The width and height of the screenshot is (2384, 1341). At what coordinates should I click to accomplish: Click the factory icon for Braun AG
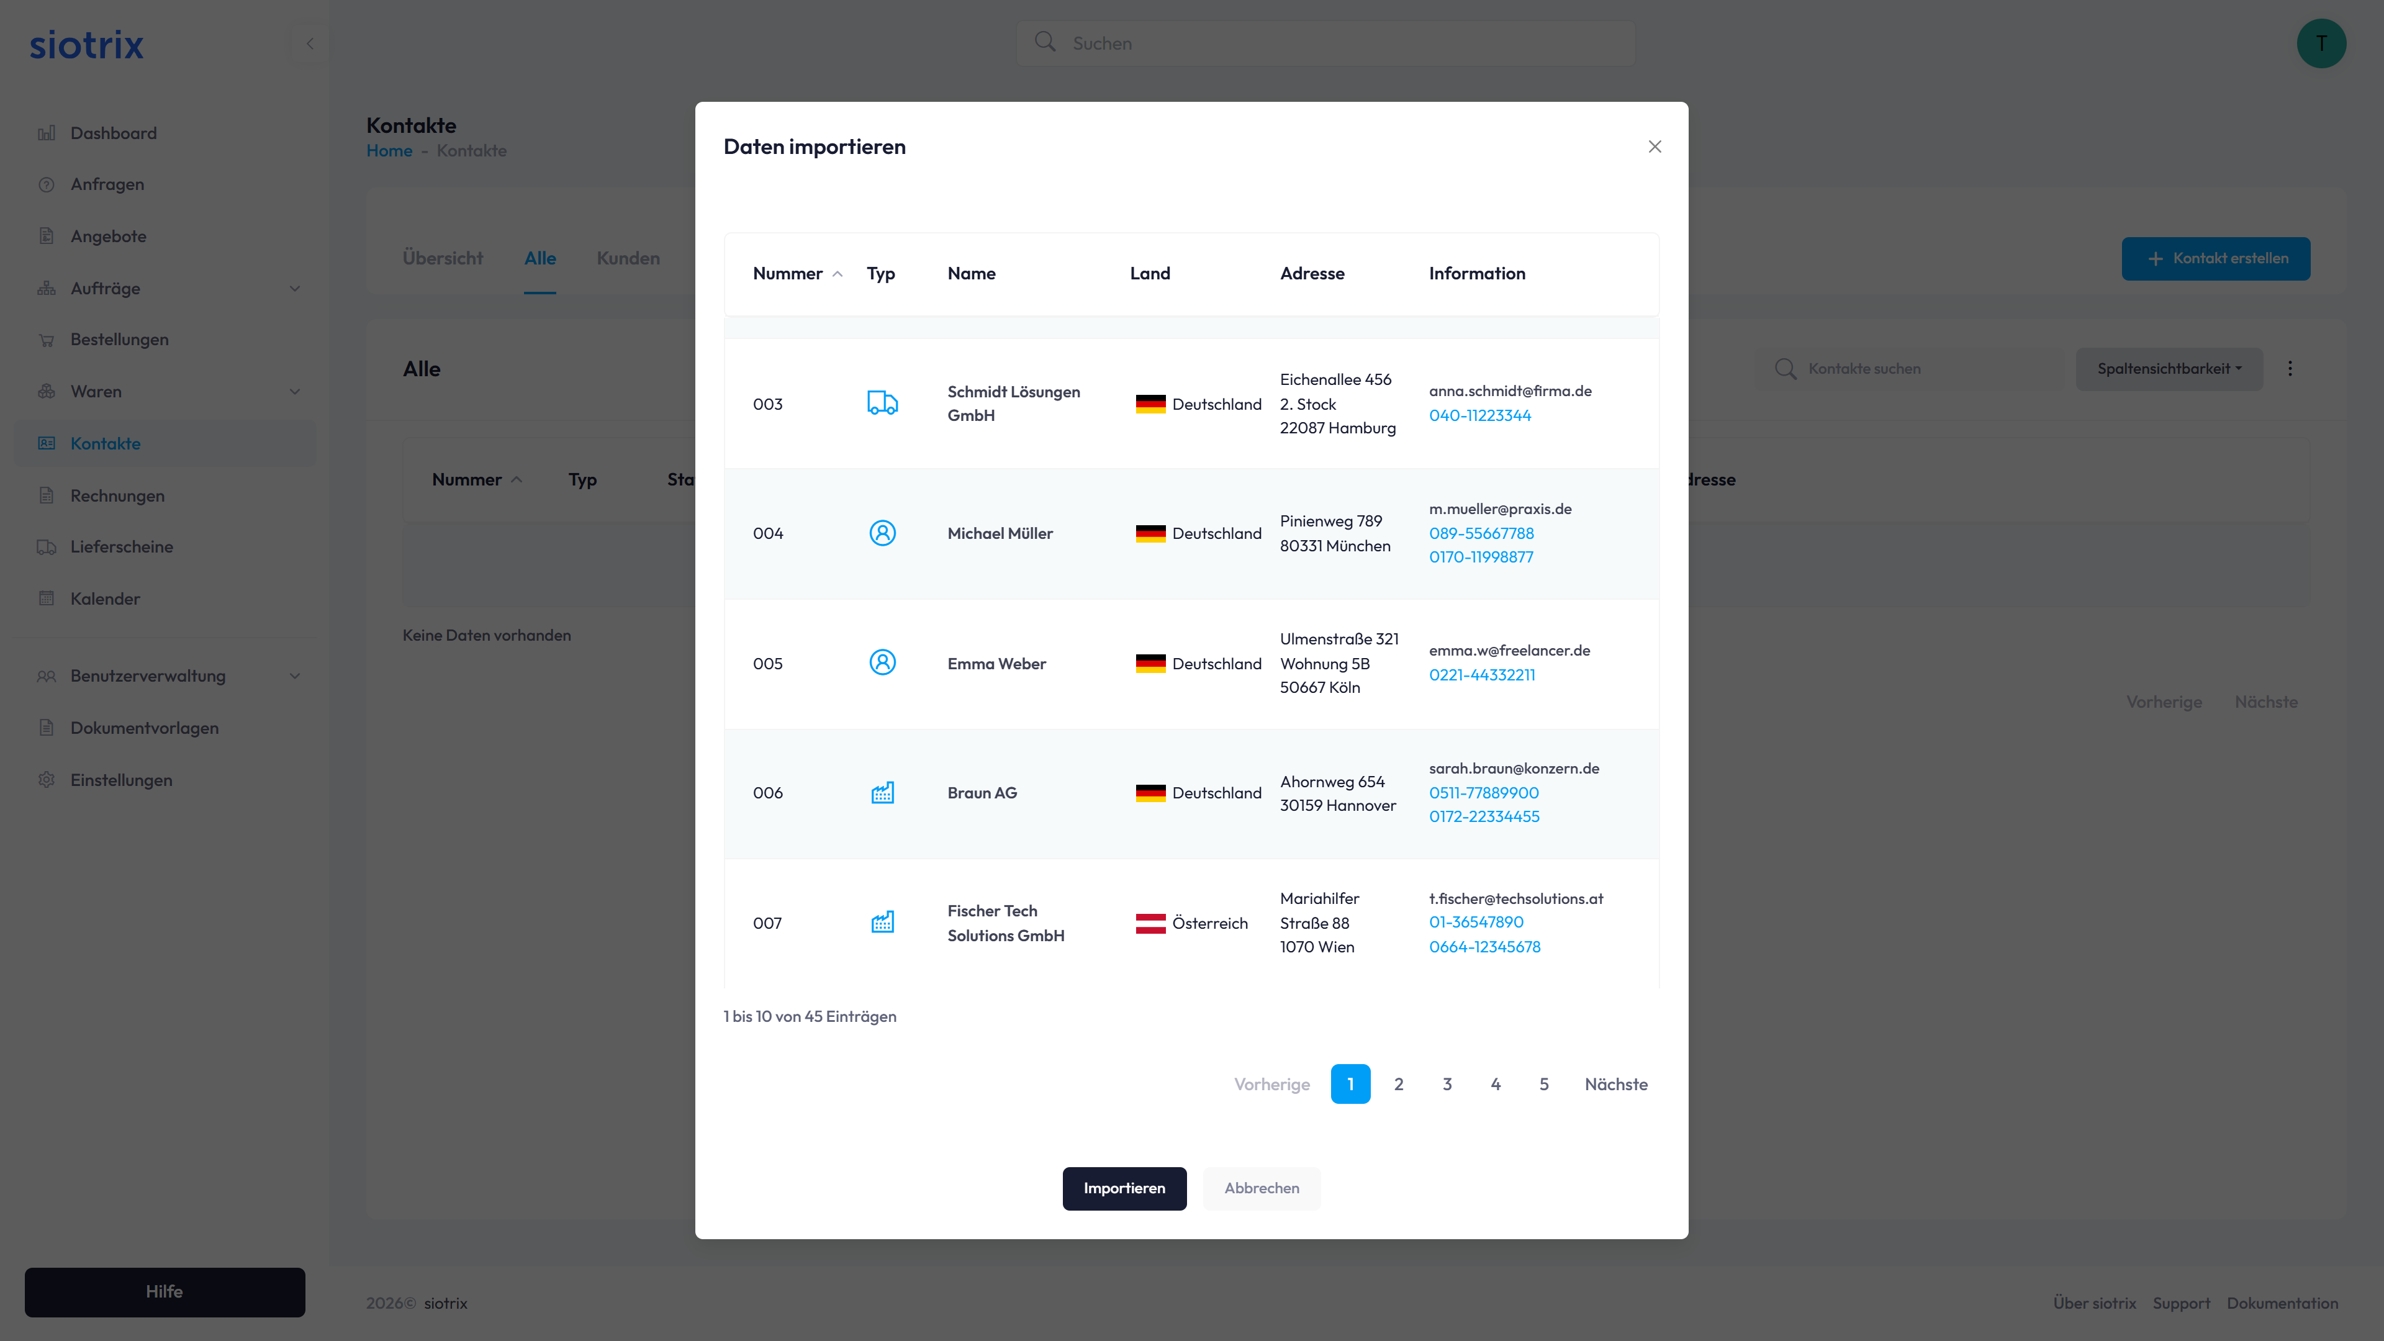pos(882,792)
